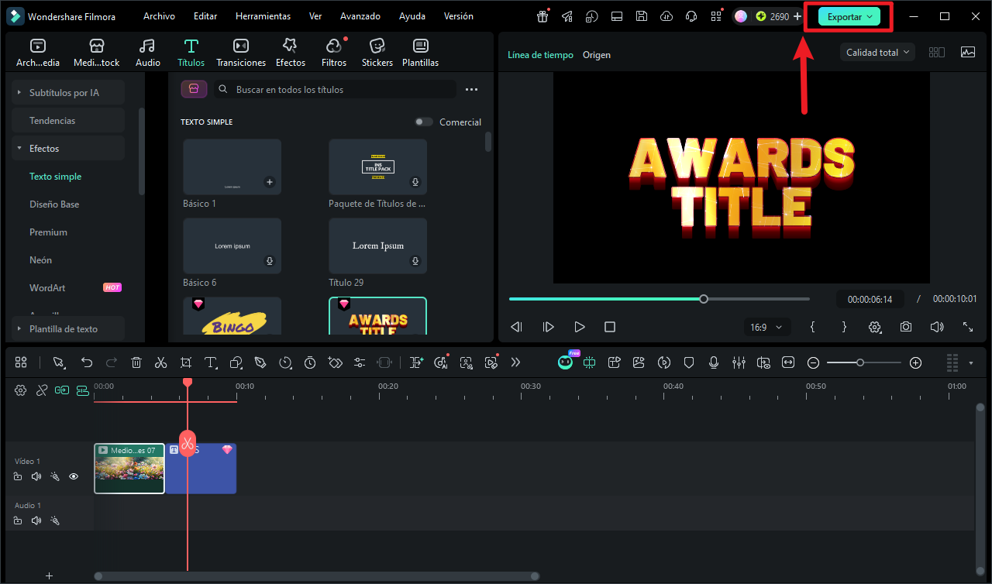Open the pen drawing tool
This screenshot has width=992, height=584.
coord(260,362)
